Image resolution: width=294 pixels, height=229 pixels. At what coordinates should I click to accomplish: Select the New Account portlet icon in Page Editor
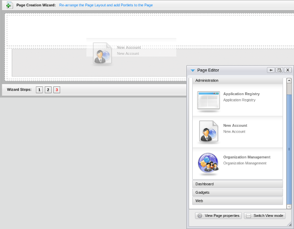pos(209,132)
